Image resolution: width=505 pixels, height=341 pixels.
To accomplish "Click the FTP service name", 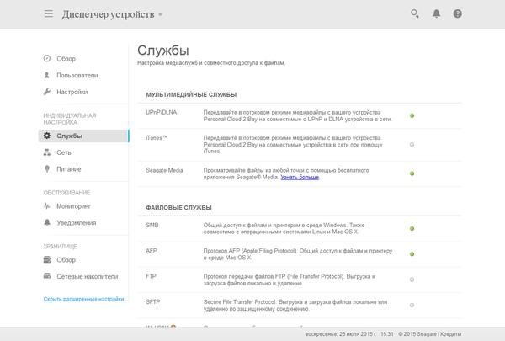I will point(151,276).
